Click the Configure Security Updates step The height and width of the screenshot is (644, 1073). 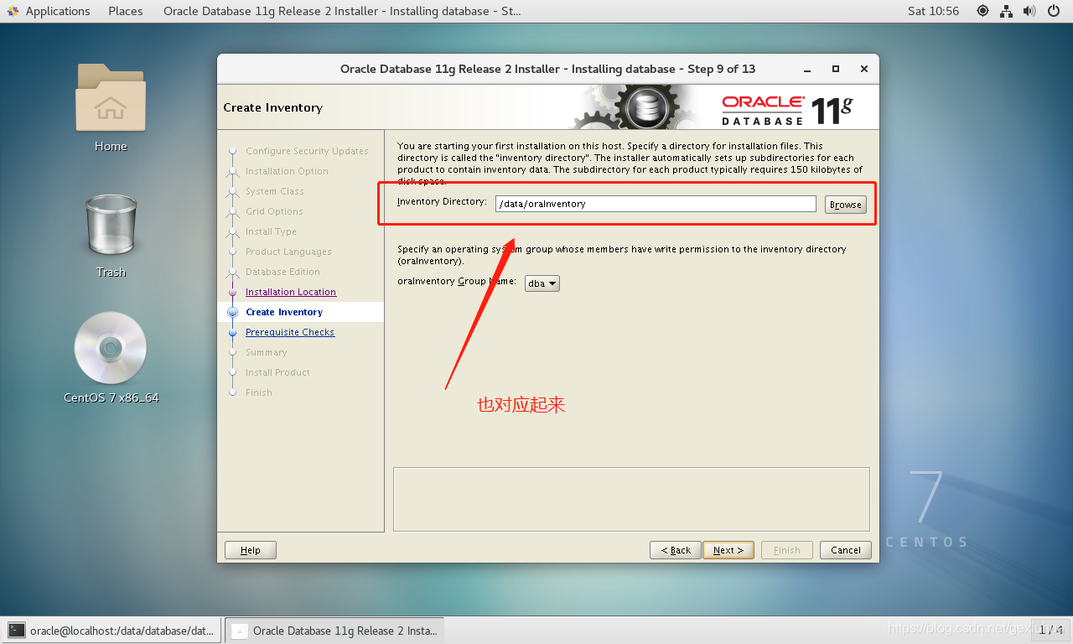point(307,151)
